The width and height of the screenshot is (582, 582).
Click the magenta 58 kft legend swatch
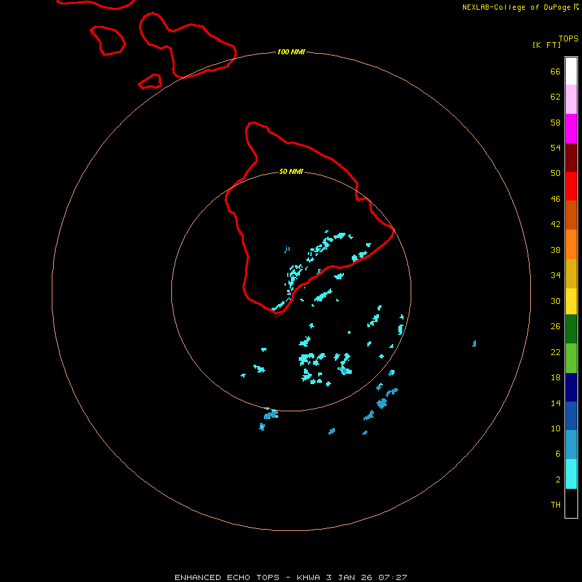click(x=571, y=129)
